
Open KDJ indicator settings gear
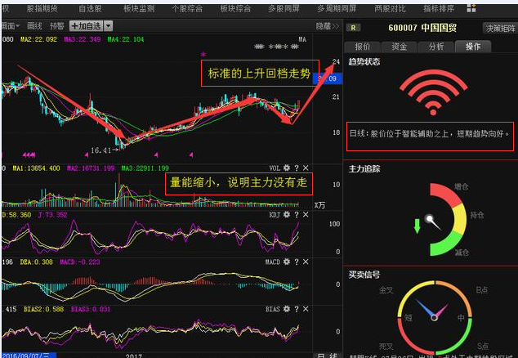[287, 214]
